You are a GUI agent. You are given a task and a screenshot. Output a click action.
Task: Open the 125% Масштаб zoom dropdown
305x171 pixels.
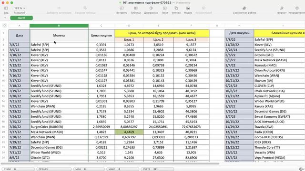pos(20,8)
